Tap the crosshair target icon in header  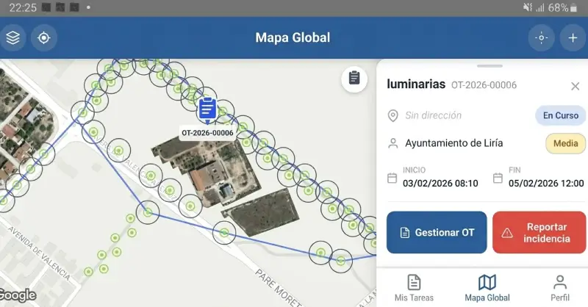pyautogui.click(x=542, y=37)
